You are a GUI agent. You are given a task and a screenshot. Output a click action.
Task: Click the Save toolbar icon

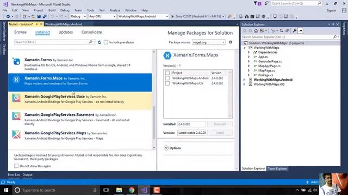(39, 17)
